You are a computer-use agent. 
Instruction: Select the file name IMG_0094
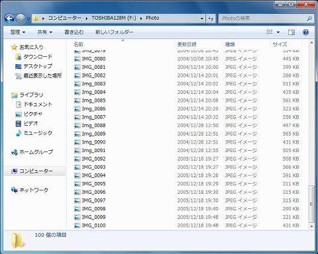click(x=94, y=175)
